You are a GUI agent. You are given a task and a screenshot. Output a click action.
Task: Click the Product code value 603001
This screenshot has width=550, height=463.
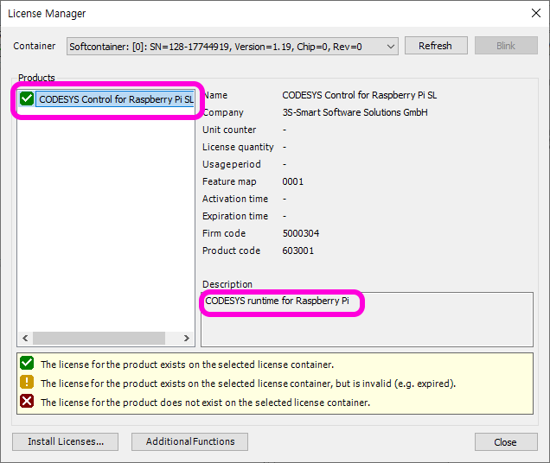click(x=298, y=251)
